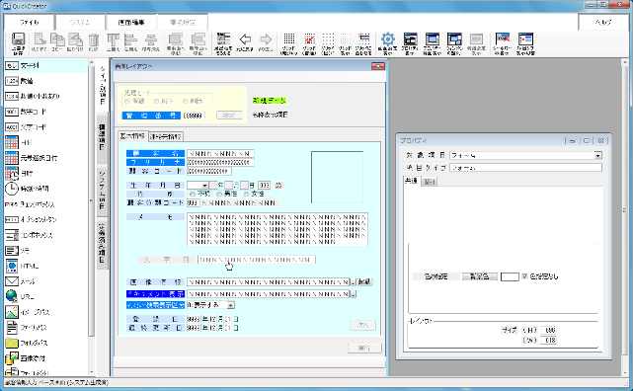This screenshot has width=633, height=391.
Task: Click the align left icon
Action: coord(130,42)
